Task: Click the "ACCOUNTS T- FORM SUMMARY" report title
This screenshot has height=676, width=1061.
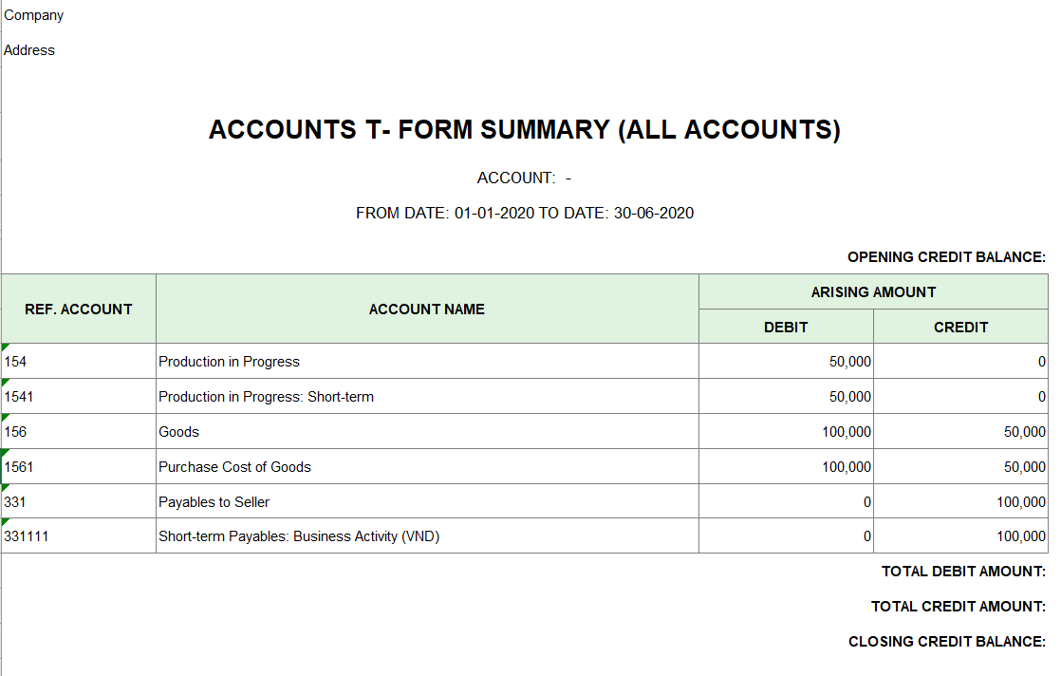Action: (x=524, y=130)
